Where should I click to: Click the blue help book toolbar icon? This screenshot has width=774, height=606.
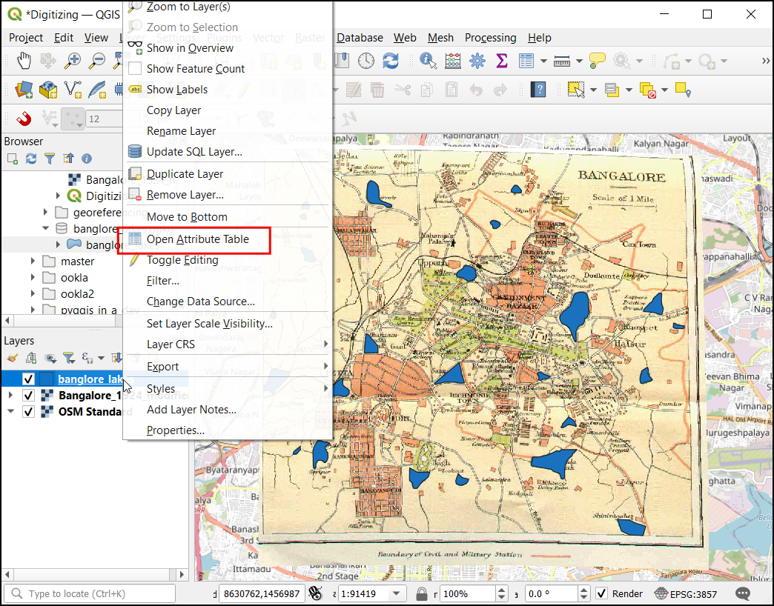pos(538,90)
